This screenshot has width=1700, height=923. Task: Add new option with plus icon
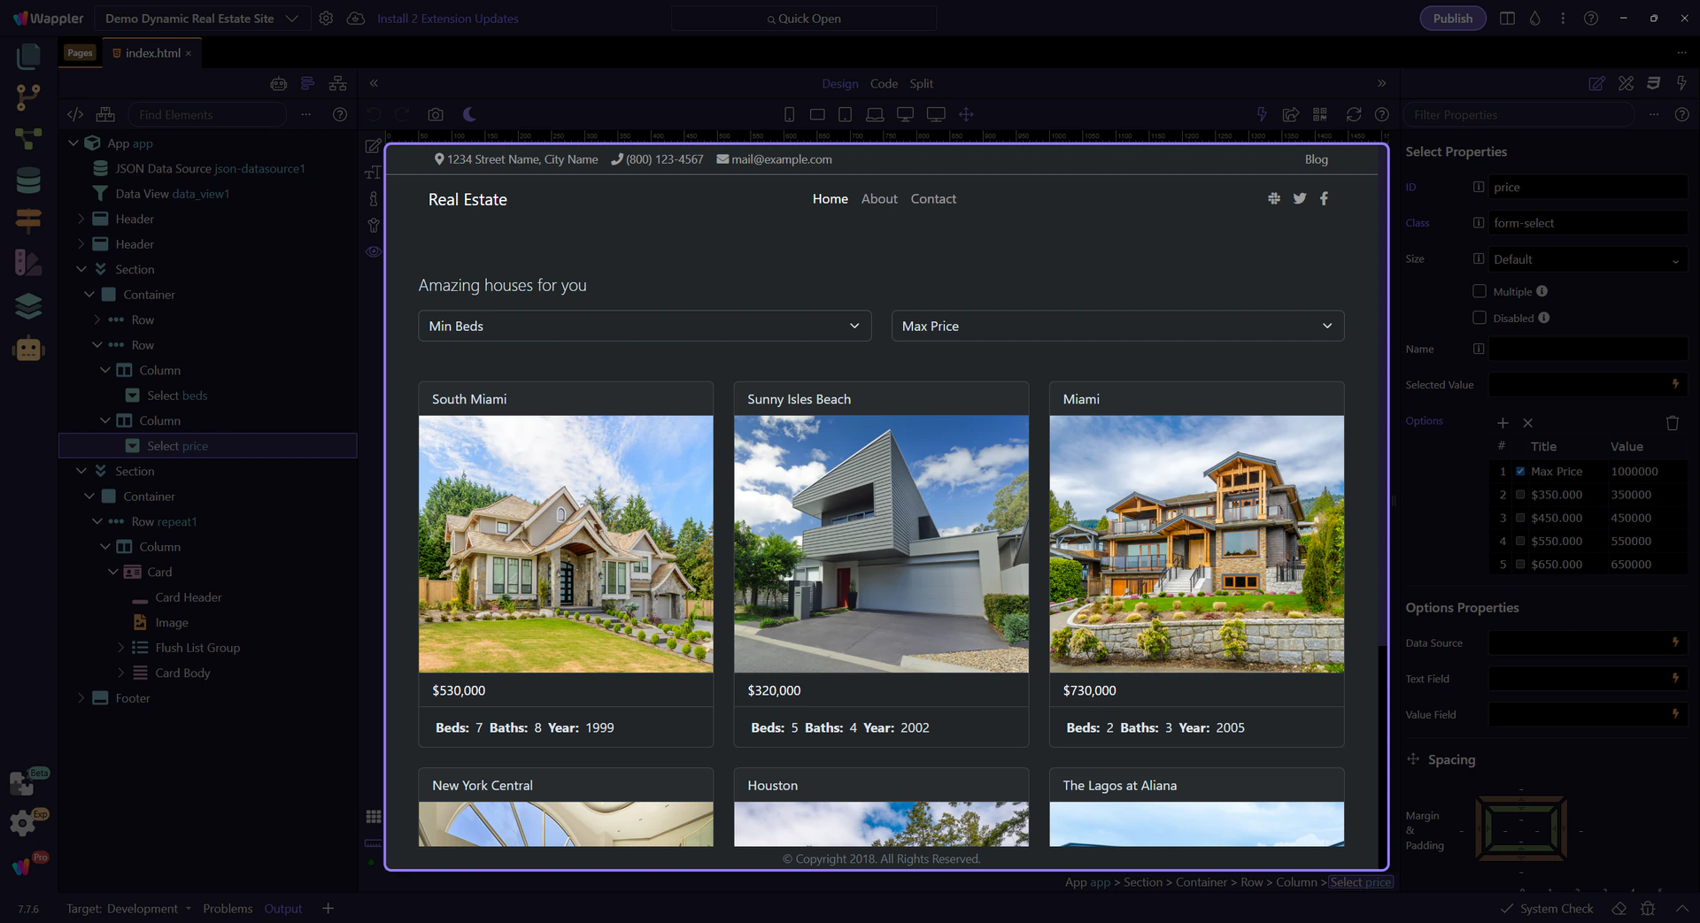pos(1503,423)
